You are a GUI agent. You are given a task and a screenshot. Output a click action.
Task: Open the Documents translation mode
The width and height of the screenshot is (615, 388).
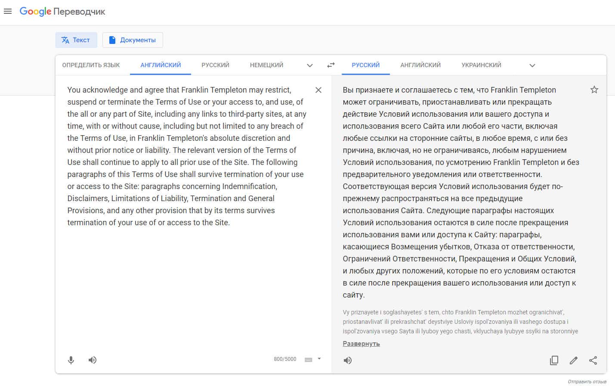click(x=133, y=40)
